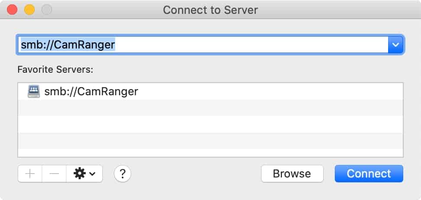Click the empty second row in favorites list
The width and height of the screenshot is (421, 200).
210,108
